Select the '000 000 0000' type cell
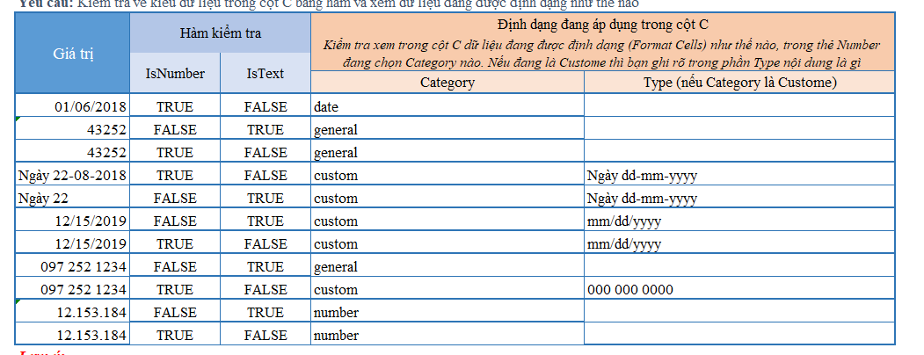Screen dimensions: 924x355 pyautogui.click(x=739, y=289)
